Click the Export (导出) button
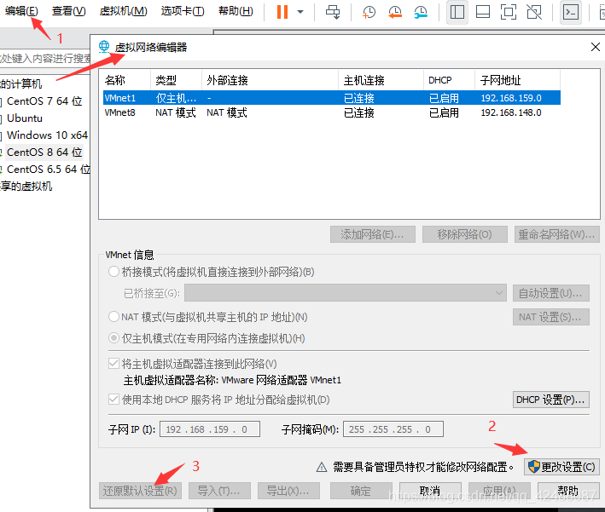 [288, 491]
